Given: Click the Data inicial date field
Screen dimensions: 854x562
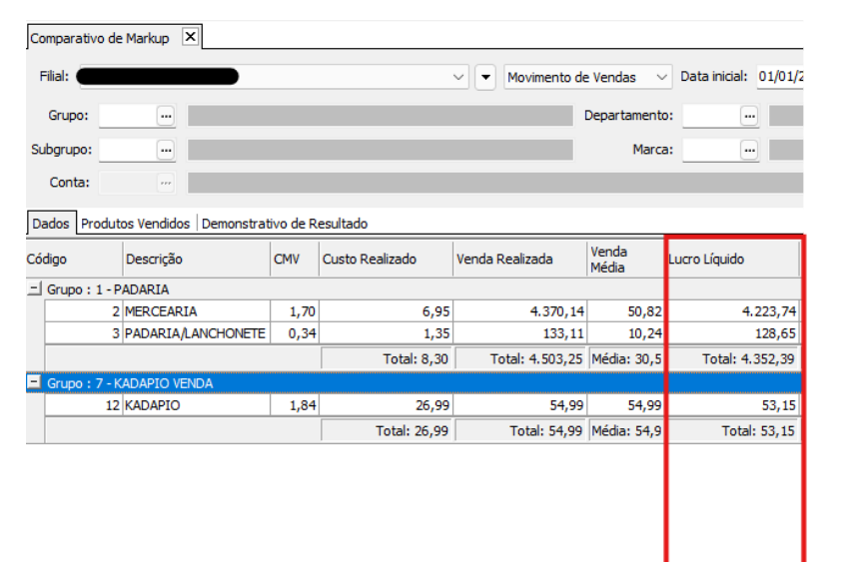Looking at the screenshot, I should pos(780,77).
